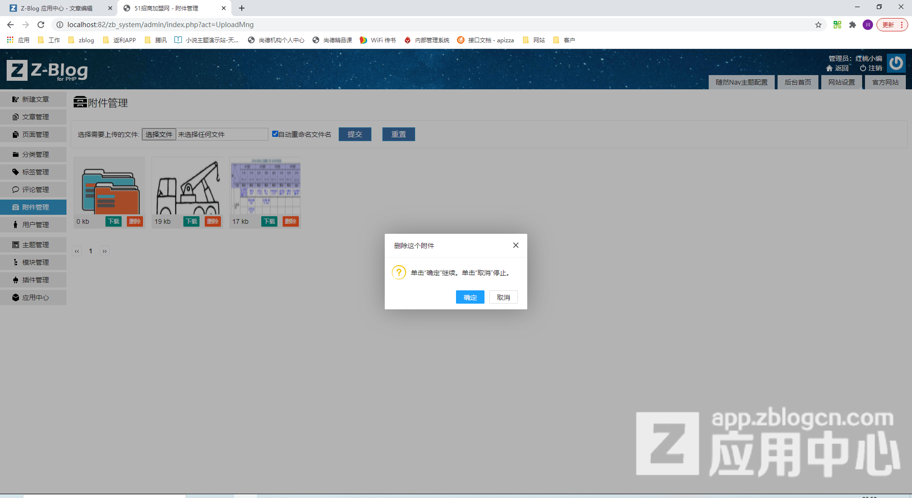Go to last page with » arrow
This screenshot has height=498, width=912.
(104, 251)
